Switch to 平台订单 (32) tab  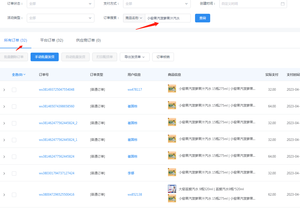[x=51, y=40]
